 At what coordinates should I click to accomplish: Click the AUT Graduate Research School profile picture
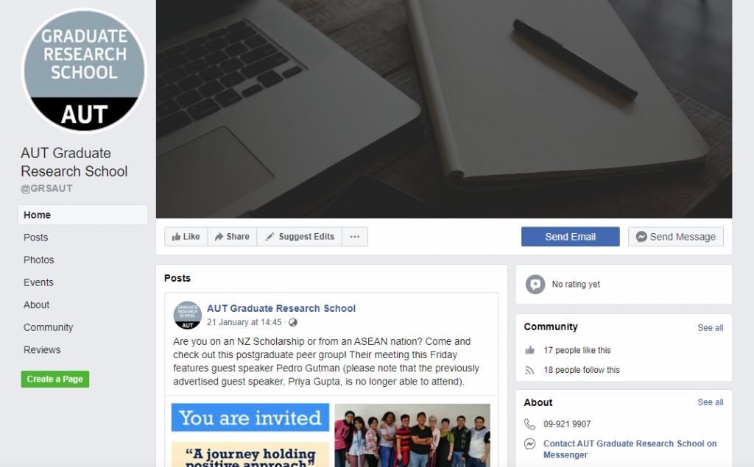[84, 70]
